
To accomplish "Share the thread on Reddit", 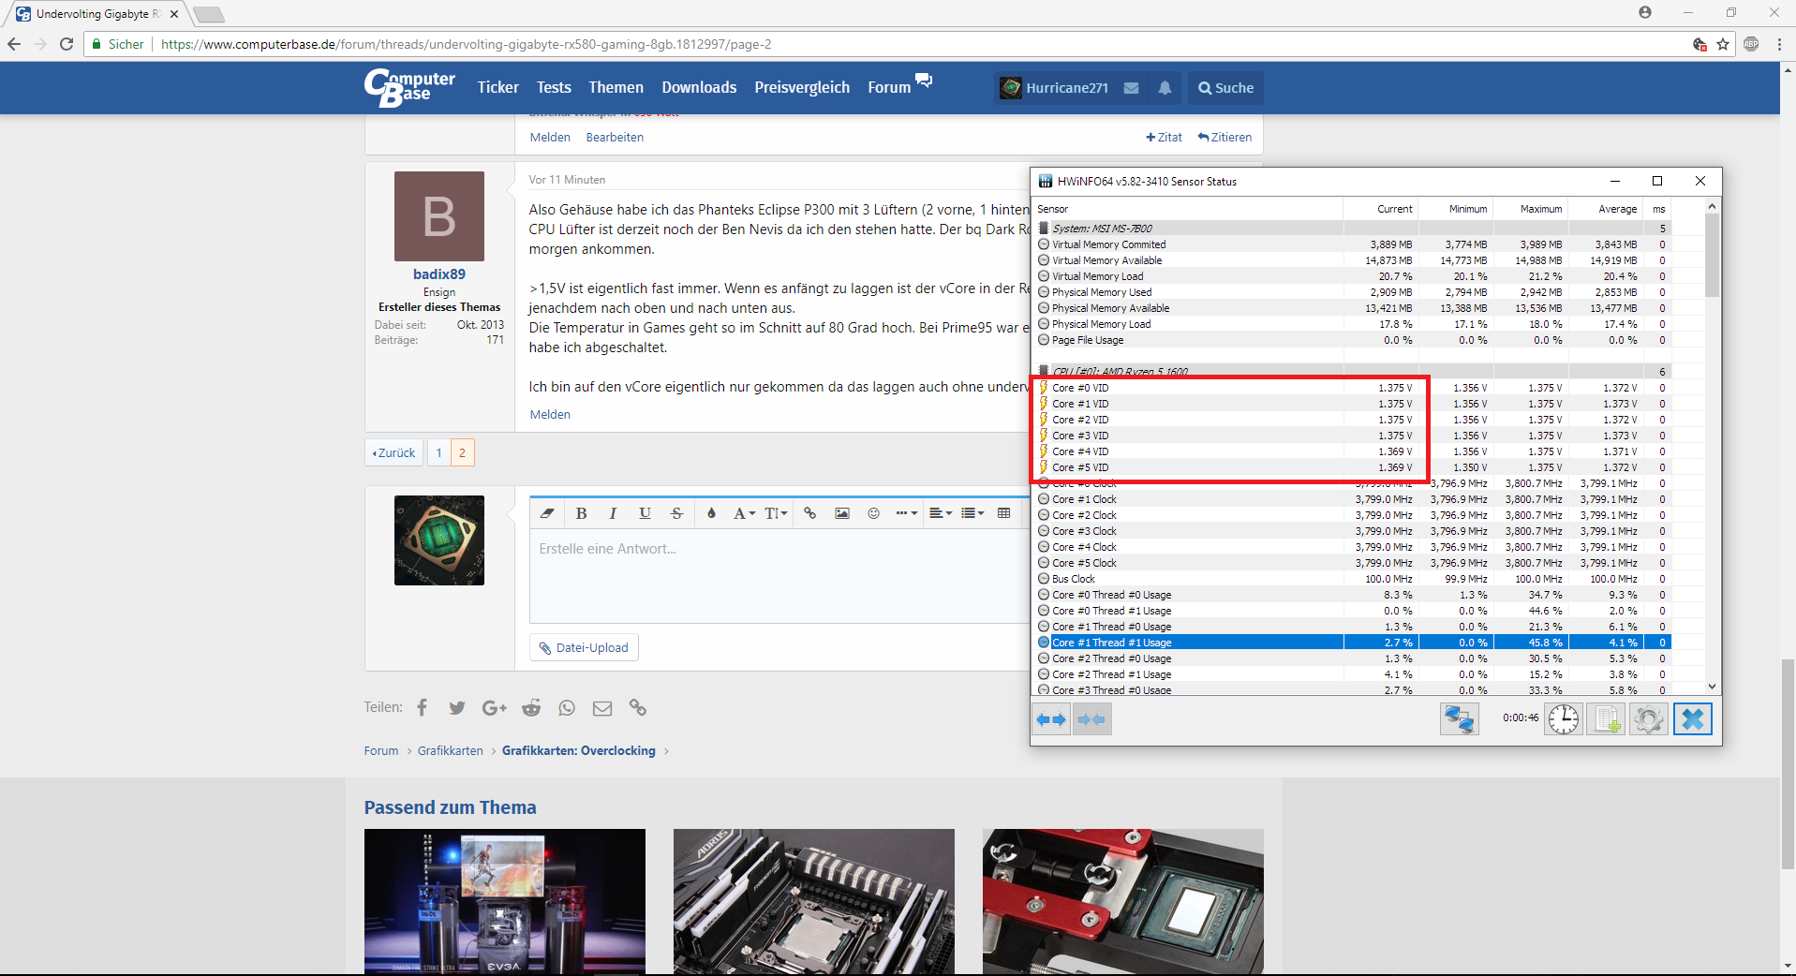I will pos(531,708).
